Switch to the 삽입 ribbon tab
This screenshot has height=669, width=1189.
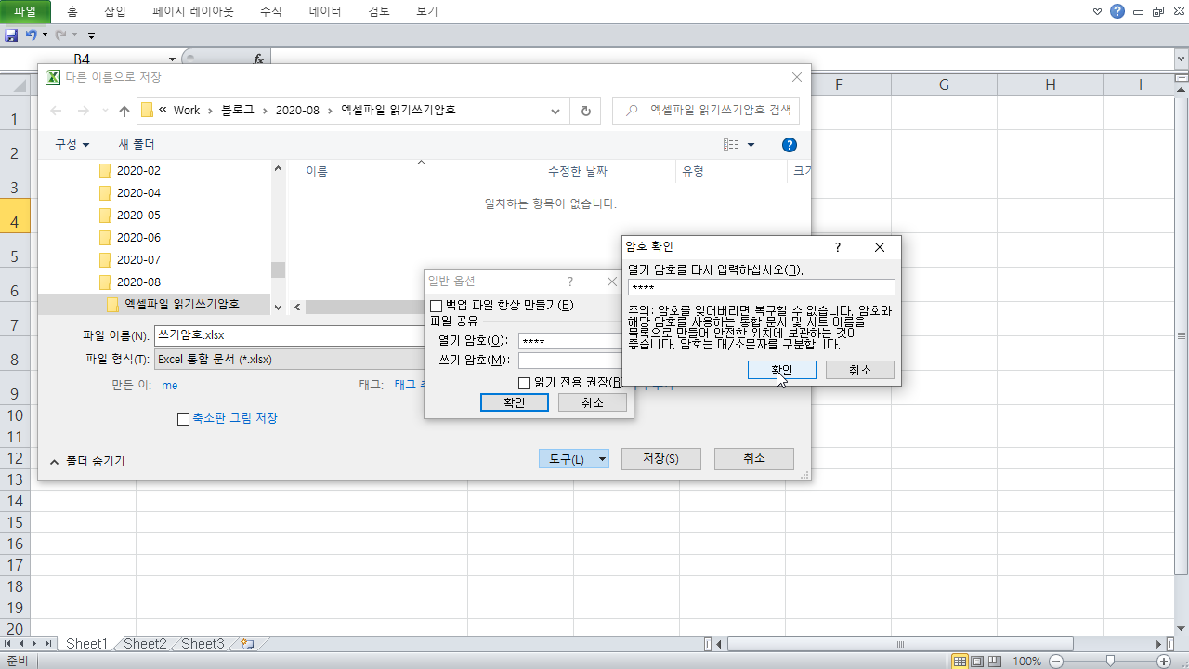pos(115,11)
